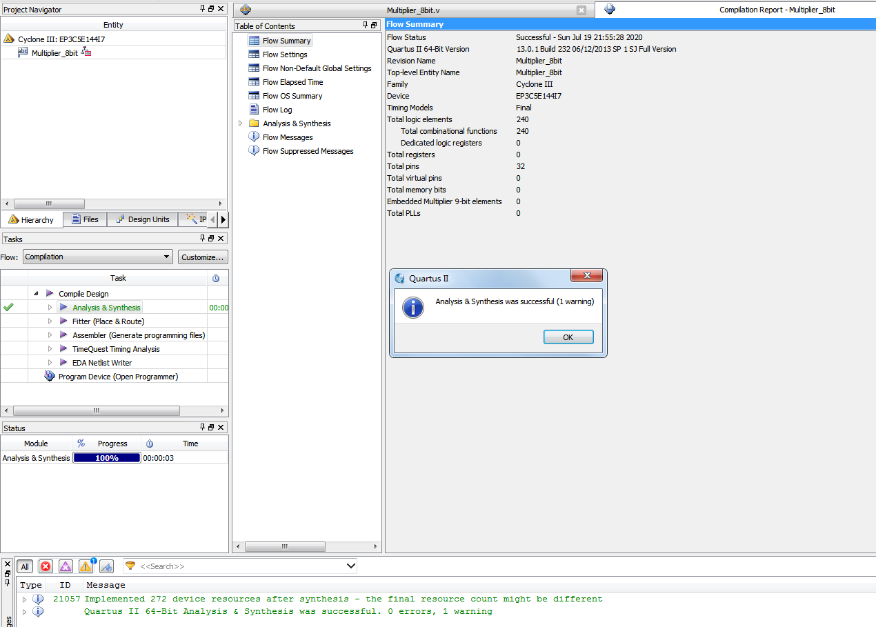This screenshot has height=627, width=876.
Task: Click the Assembler task play icon
Action: pos(63,335)
